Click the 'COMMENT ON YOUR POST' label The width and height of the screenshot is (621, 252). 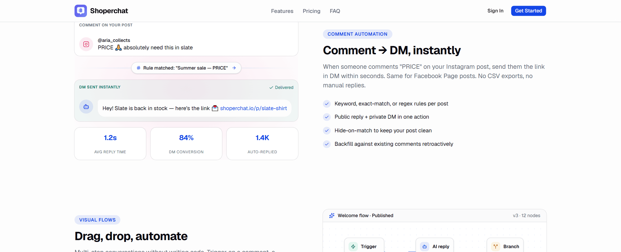[106, 25]
